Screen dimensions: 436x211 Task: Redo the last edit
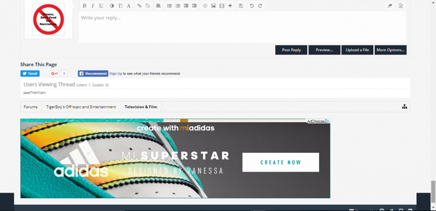click(x=260, y=6)
